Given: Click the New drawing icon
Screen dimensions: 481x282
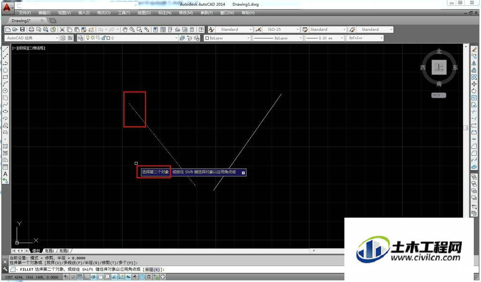Looking at the screenshot, I should tap(8, 29).
